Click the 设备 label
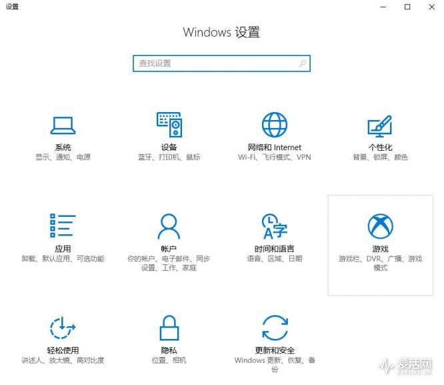Viewport: 444px width, 385px height. pyautogui.click(x=169, y=147)
